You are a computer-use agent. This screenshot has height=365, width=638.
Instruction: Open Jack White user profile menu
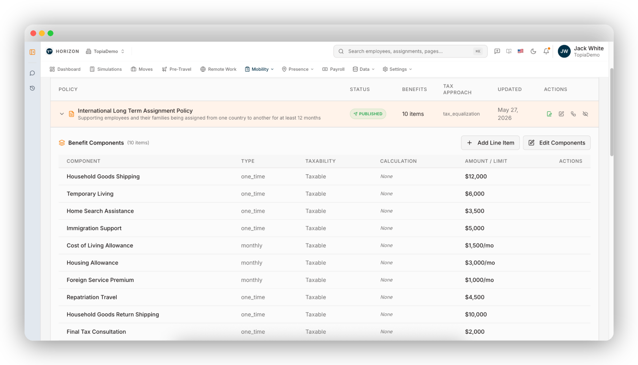[581, 51]
